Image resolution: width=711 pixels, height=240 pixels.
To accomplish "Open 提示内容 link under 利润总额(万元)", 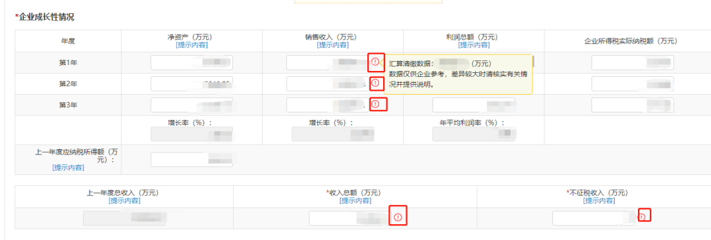I will (474, 45).
